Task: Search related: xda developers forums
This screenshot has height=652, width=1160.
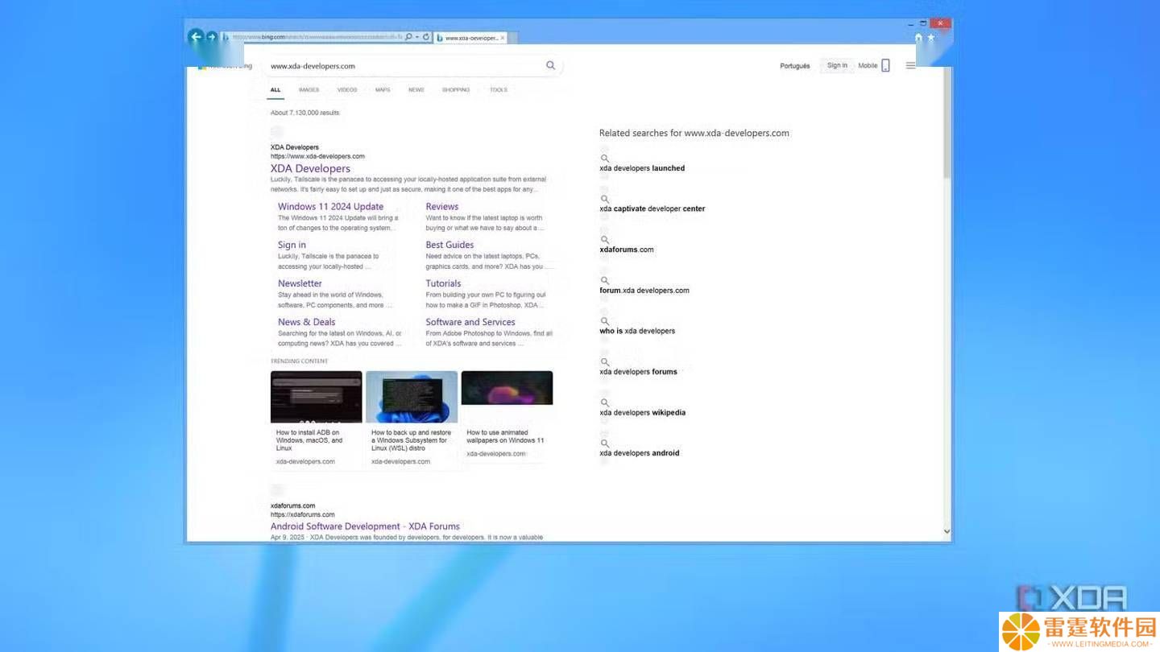Action: pyautogui.click(x=638, y=372)
